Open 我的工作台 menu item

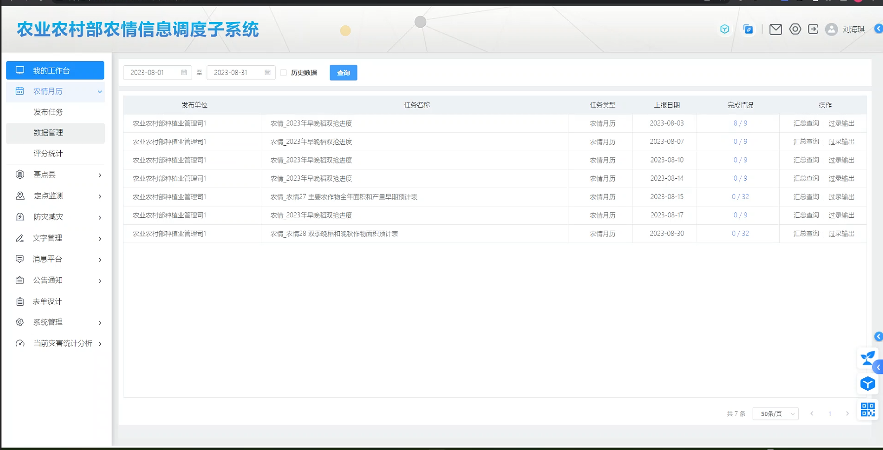pyautogui.click(x=55, y=70)
